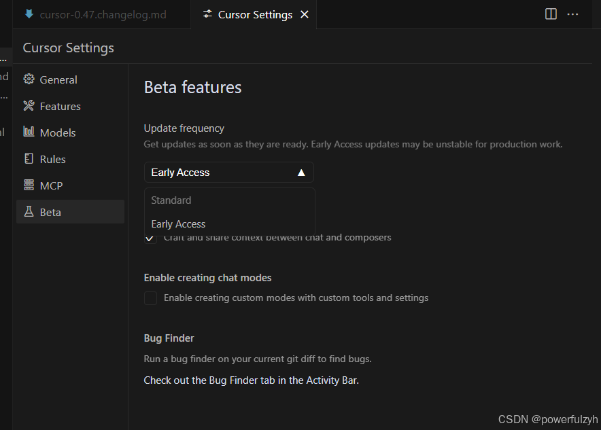Click the Models chart icon

[x=29, y=132]
